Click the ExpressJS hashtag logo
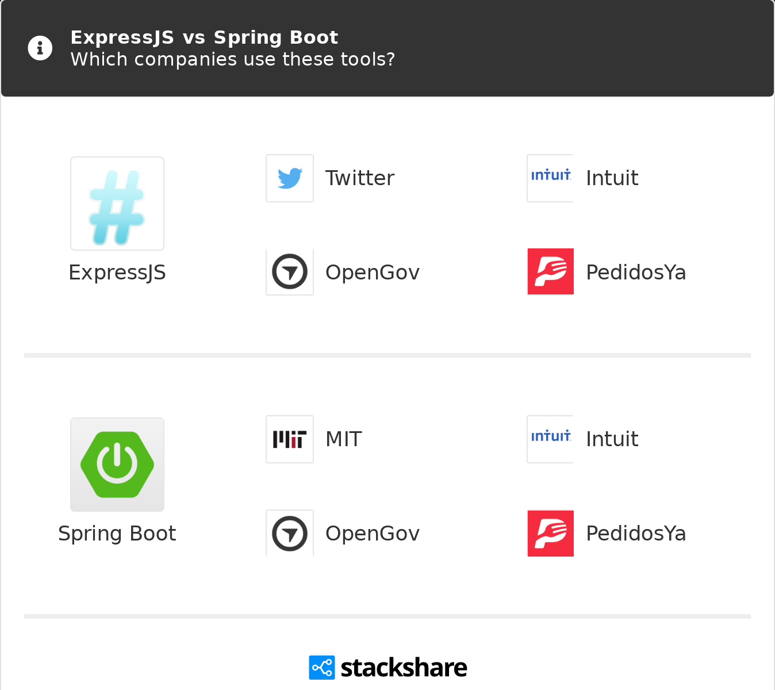775x690 pixels. 117,204
